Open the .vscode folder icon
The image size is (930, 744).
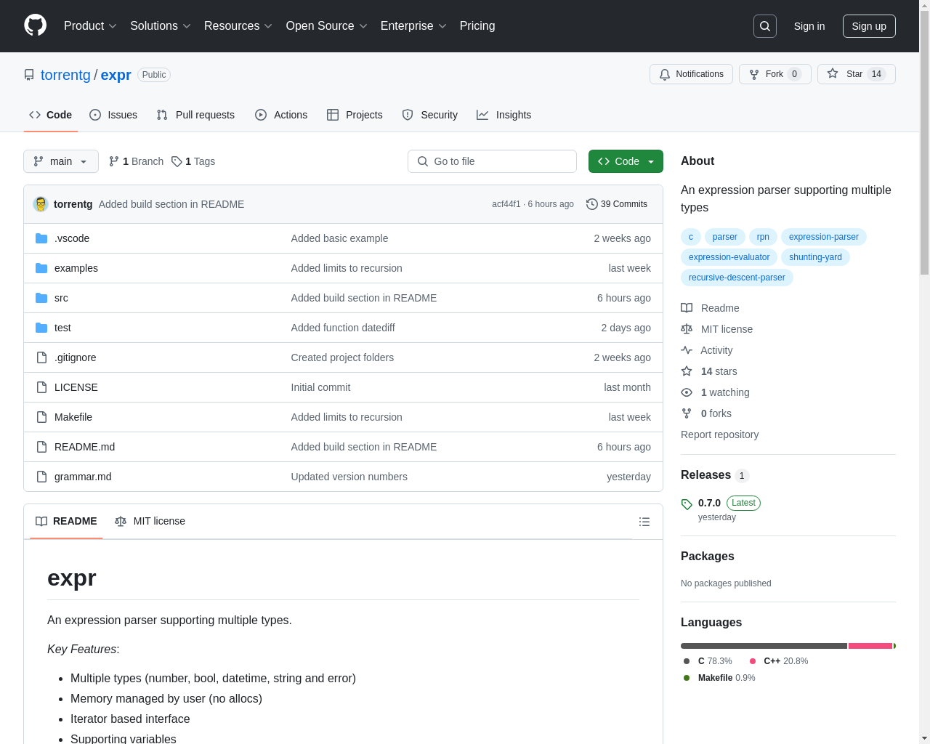point(41,238)
